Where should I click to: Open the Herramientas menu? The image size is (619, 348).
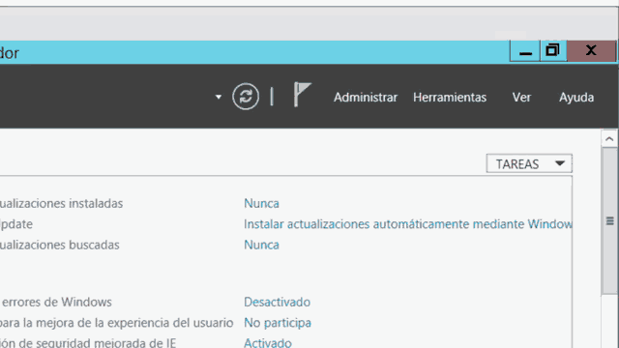[x=450, y=97]
